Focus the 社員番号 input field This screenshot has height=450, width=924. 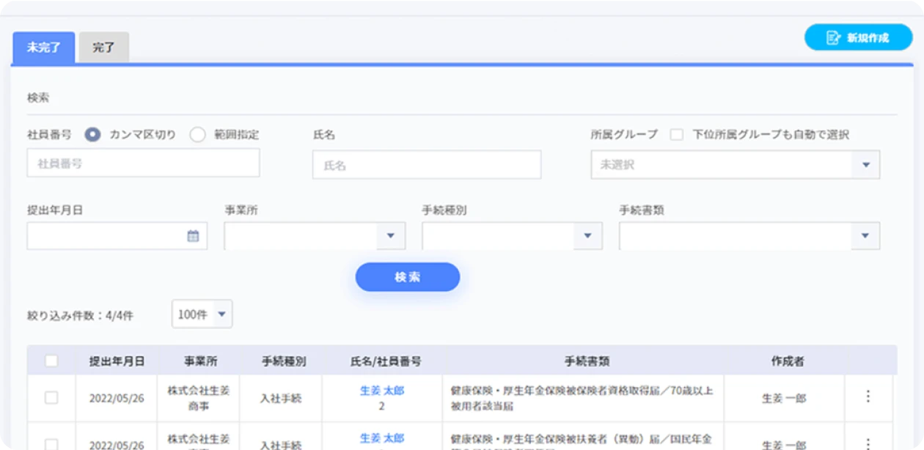[143, 163]
